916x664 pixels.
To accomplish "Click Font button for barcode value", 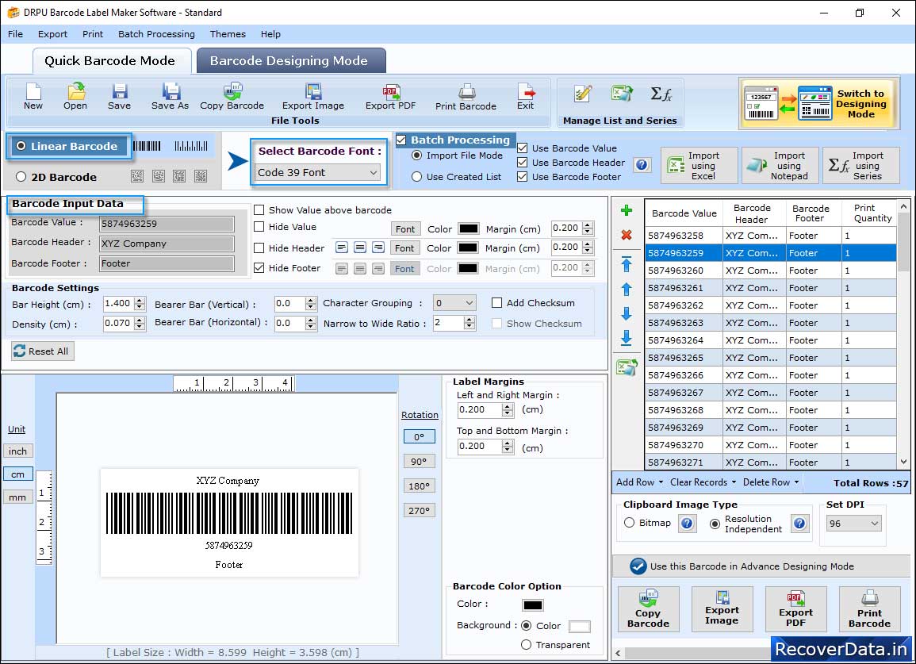I will coord(404,229).
